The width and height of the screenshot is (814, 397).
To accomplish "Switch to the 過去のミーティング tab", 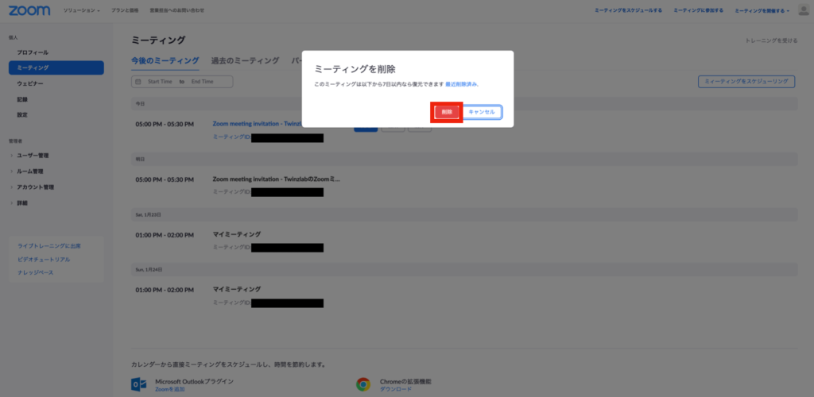I will pyautogui.click(x=245, y=60).
